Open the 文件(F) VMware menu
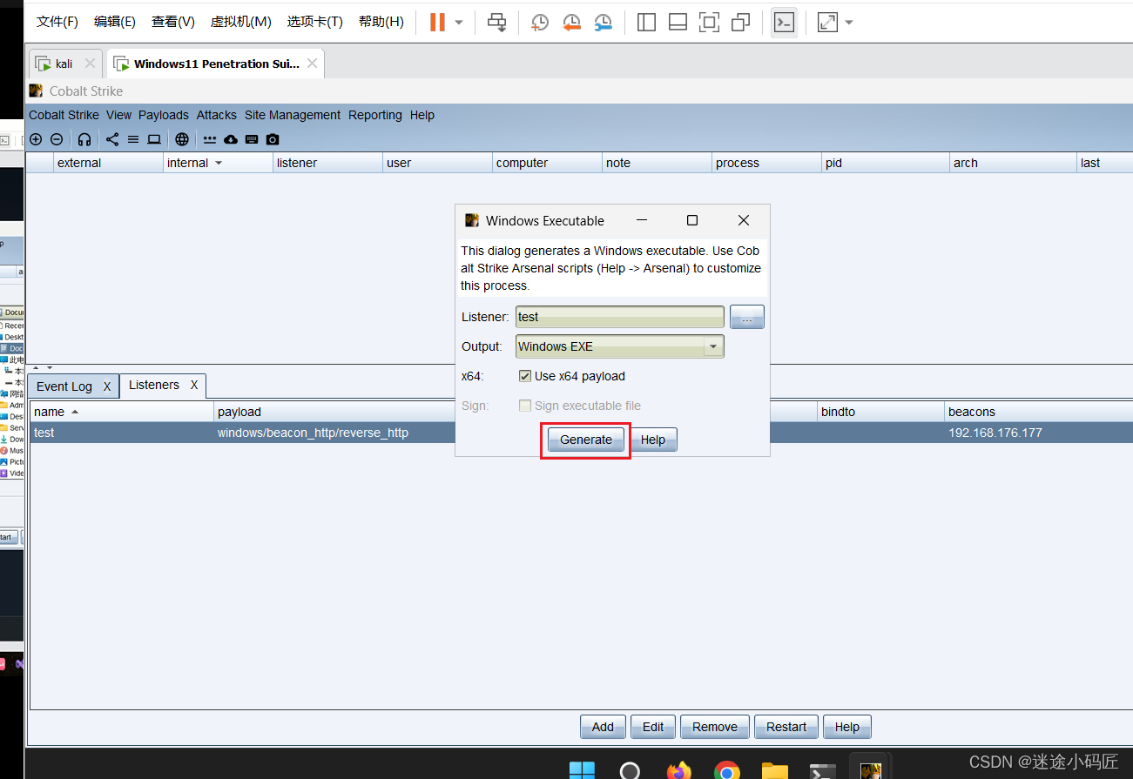 pos(57,22)
